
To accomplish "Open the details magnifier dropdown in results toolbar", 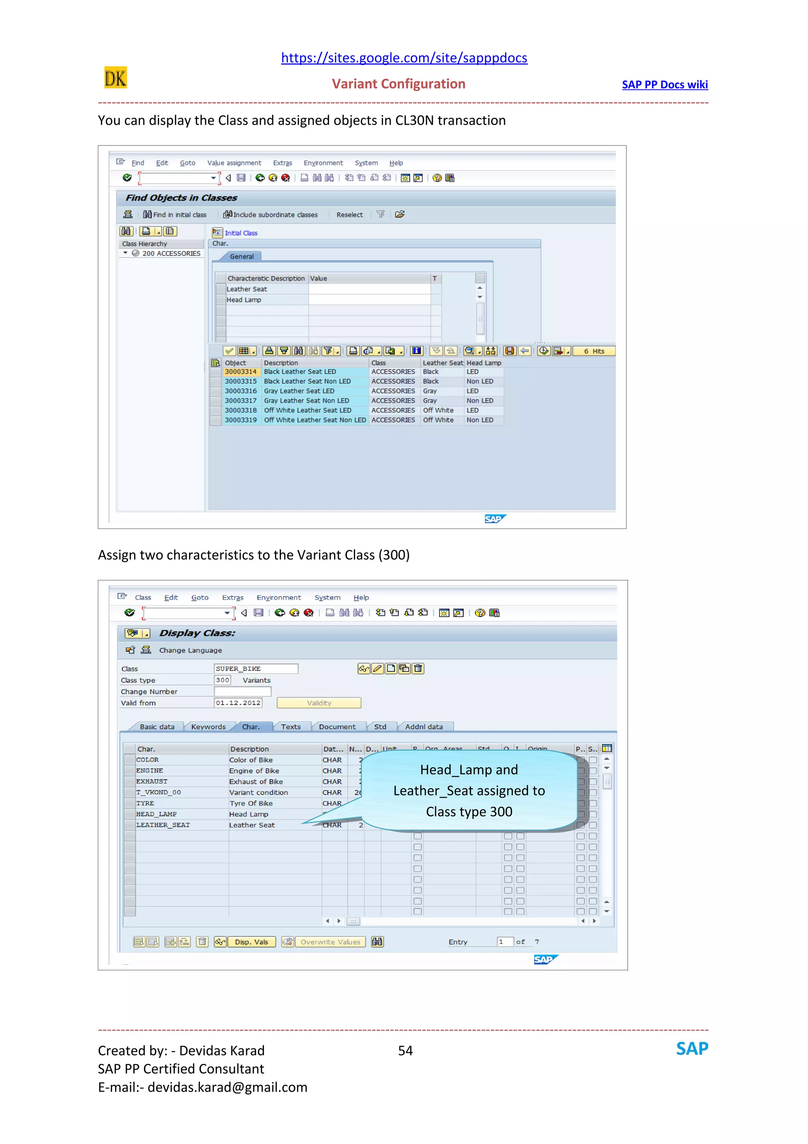I will [479, 351].
